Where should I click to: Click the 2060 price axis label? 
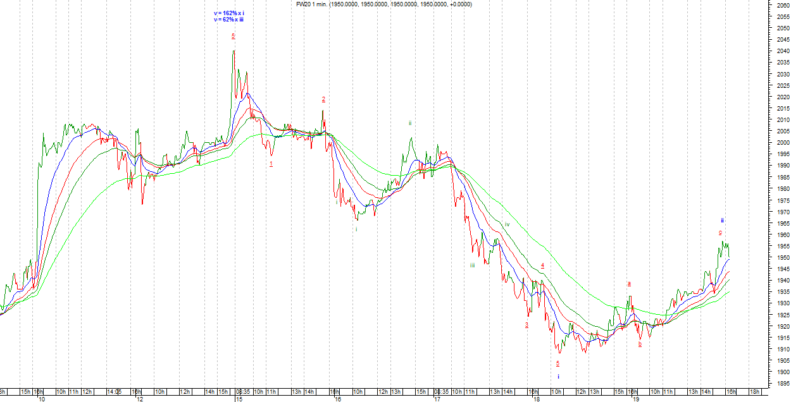click(x=782, y=5)
